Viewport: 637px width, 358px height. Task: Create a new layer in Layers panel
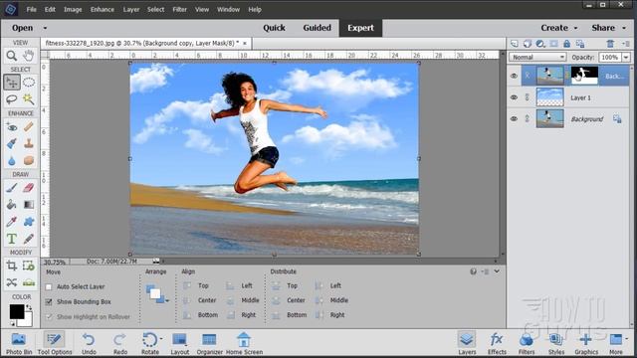515,44
